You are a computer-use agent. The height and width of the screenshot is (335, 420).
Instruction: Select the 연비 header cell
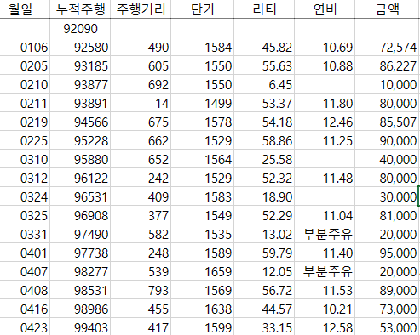coord(325,9)
